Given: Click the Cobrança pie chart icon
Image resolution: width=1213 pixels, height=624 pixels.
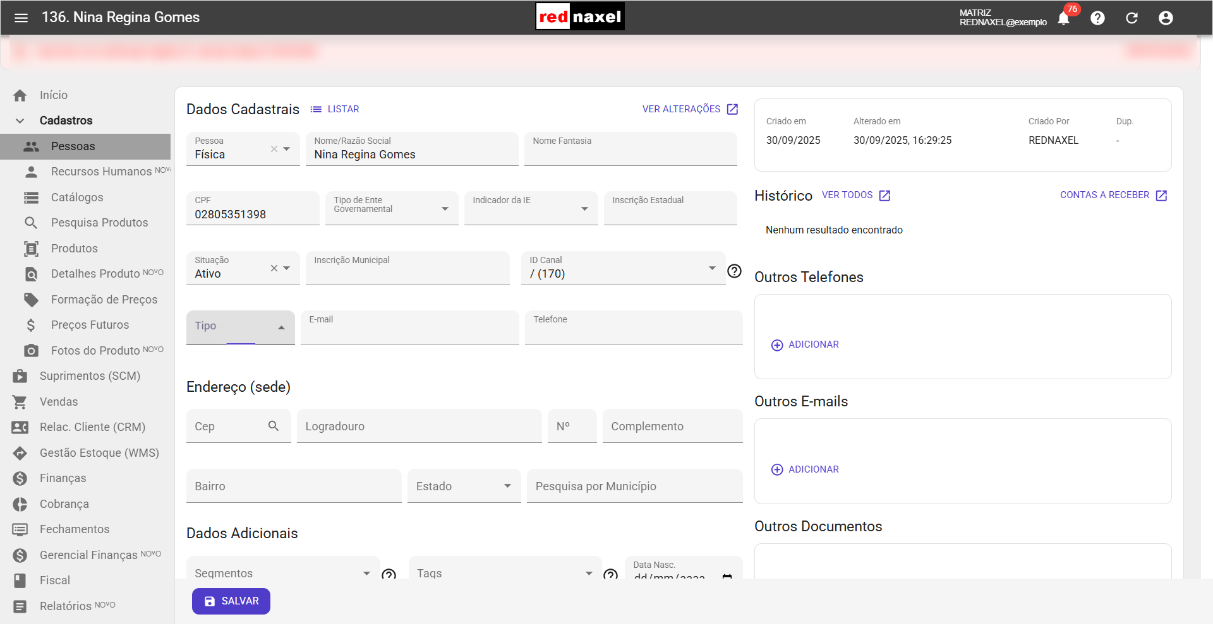Looking at the screenshot, I should (20, 504).
